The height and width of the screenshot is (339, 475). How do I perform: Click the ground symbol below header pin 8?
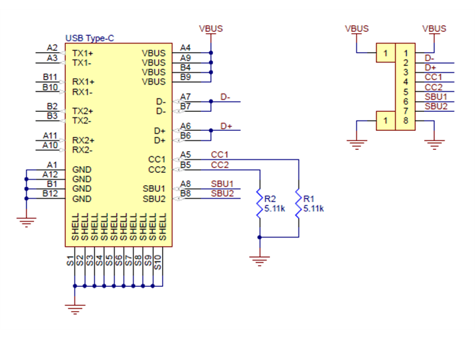(x=434, y=144)
